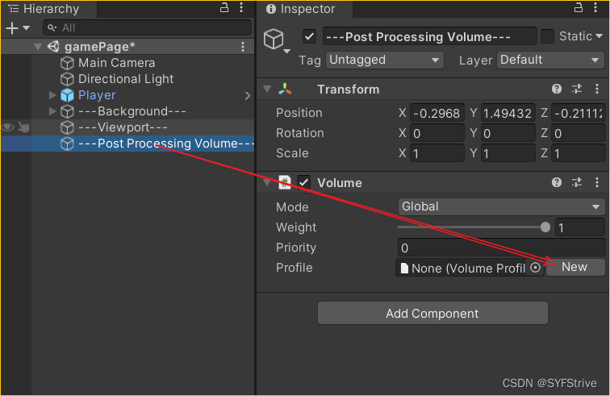Open Volume component context menu
The image size is (610, 396).
coord(597,182)
